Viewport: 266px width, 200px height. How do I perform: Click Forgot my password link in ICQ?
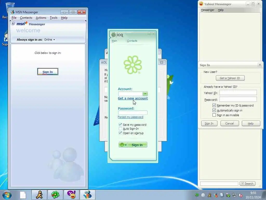point(130,117)
